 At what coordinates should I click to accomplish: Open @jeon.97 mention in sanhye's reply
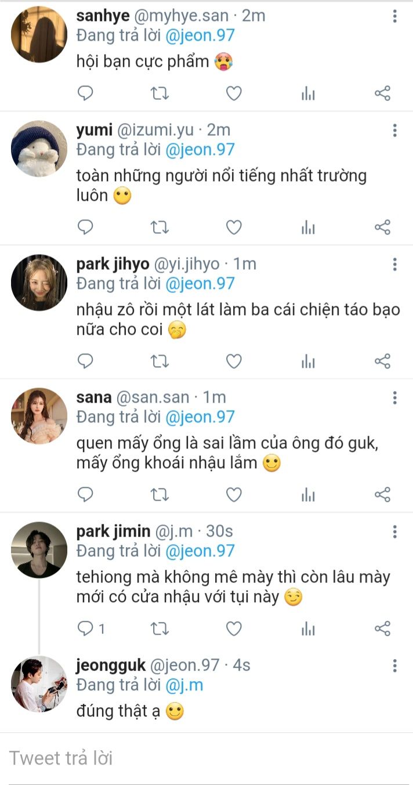click(x=200, y=35)
